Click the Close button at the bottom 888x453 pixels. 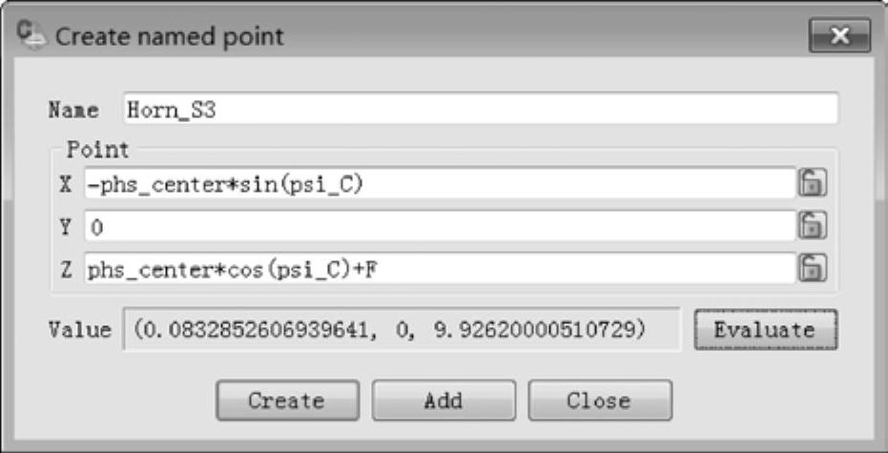[600, 401]
